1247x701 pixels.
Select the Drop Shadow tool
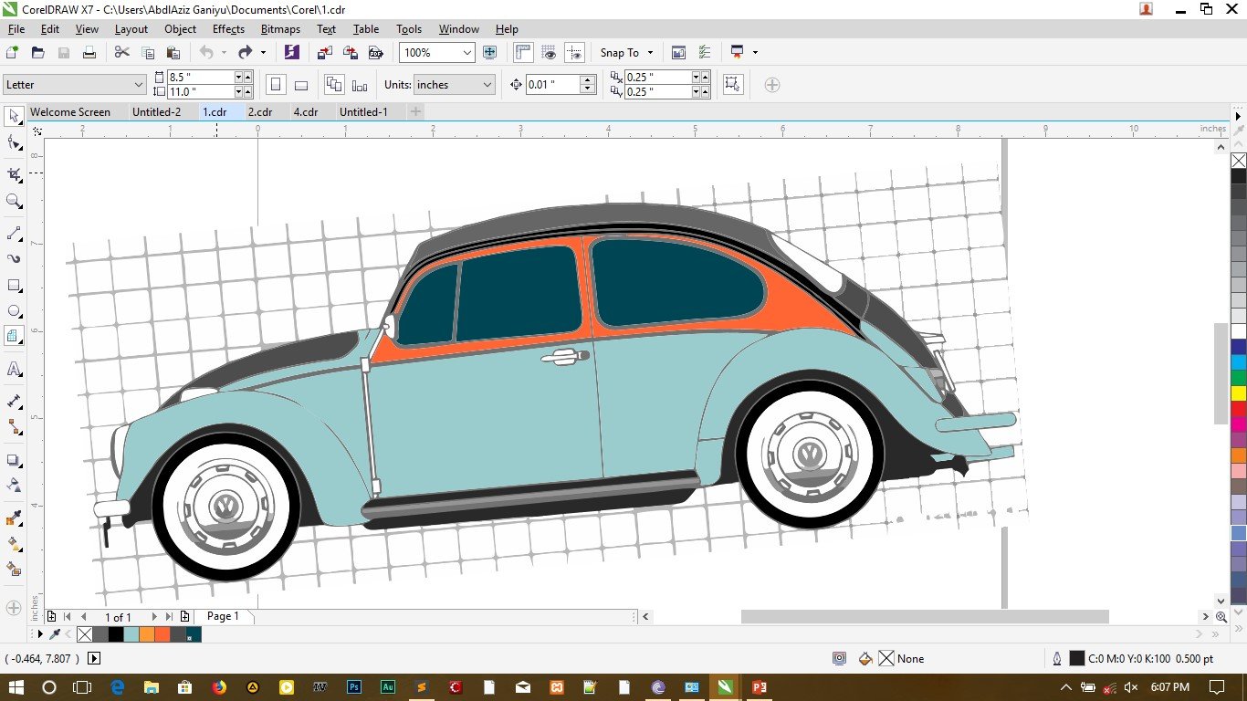[14, 460]
